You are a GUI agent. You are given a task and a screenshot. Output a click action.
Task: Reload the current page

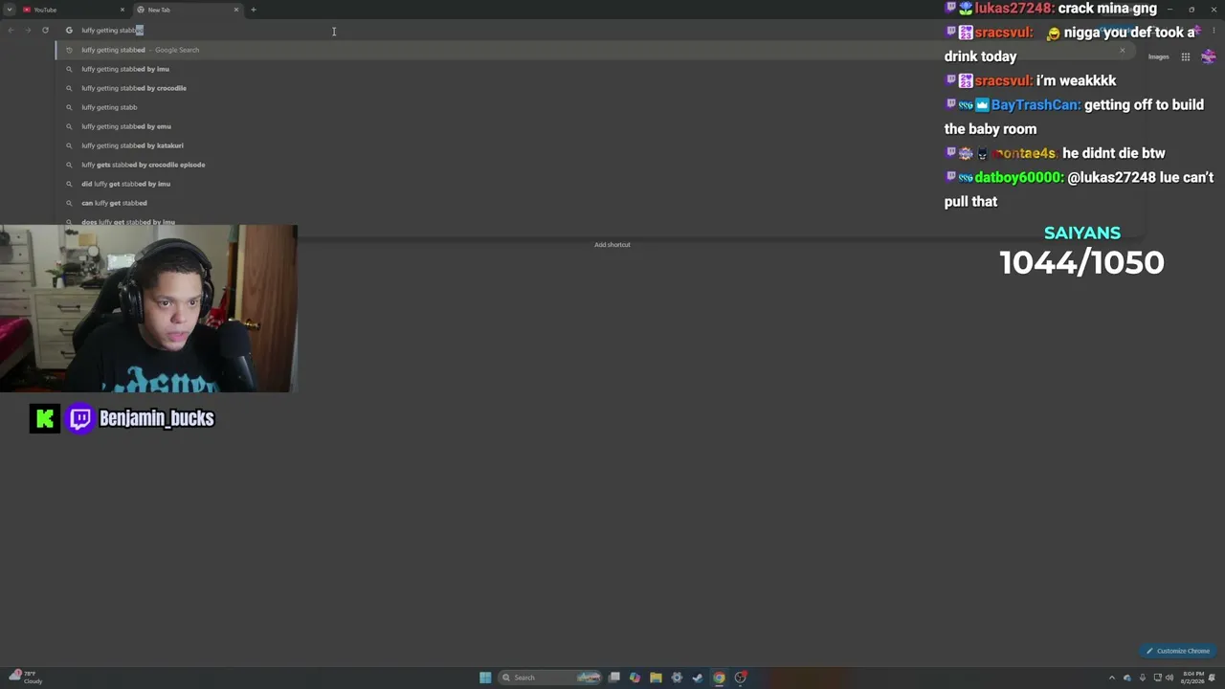45,31
